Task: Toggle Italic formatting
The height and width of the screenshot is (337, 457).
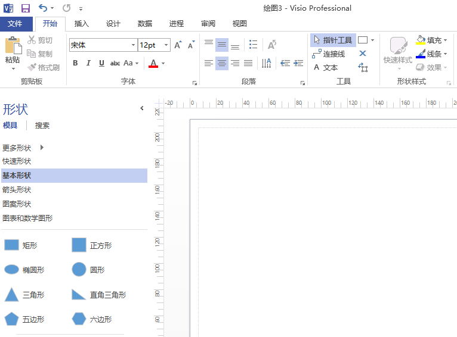Action: point(88,63)
